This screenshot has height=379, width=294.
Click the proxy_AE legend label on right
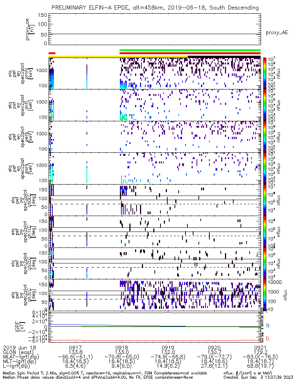tap(277, 33)
